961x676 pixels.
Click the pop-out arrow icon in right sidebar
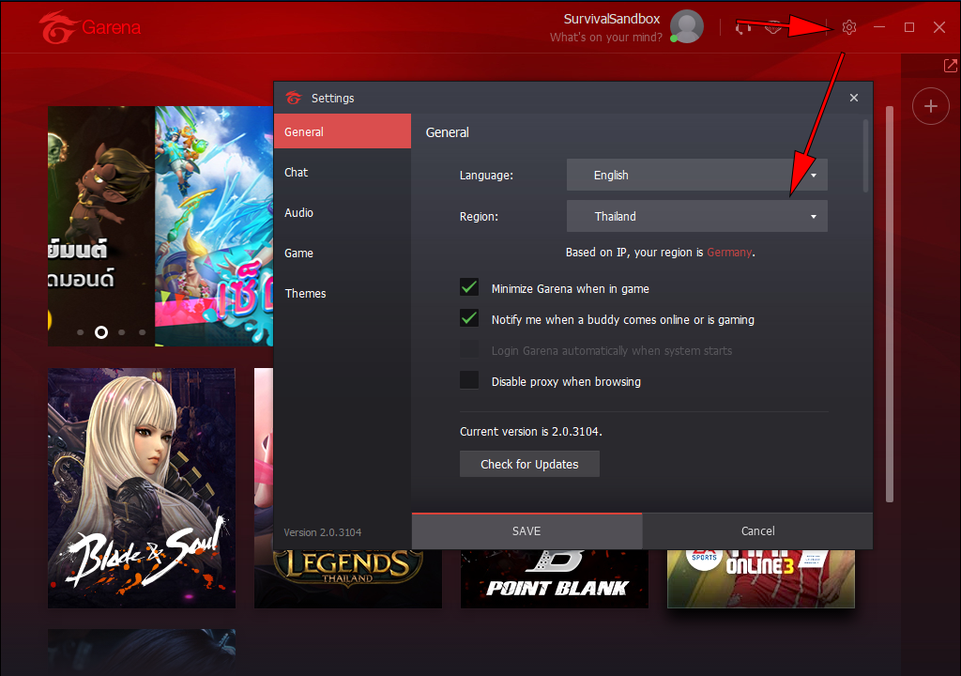950,66
